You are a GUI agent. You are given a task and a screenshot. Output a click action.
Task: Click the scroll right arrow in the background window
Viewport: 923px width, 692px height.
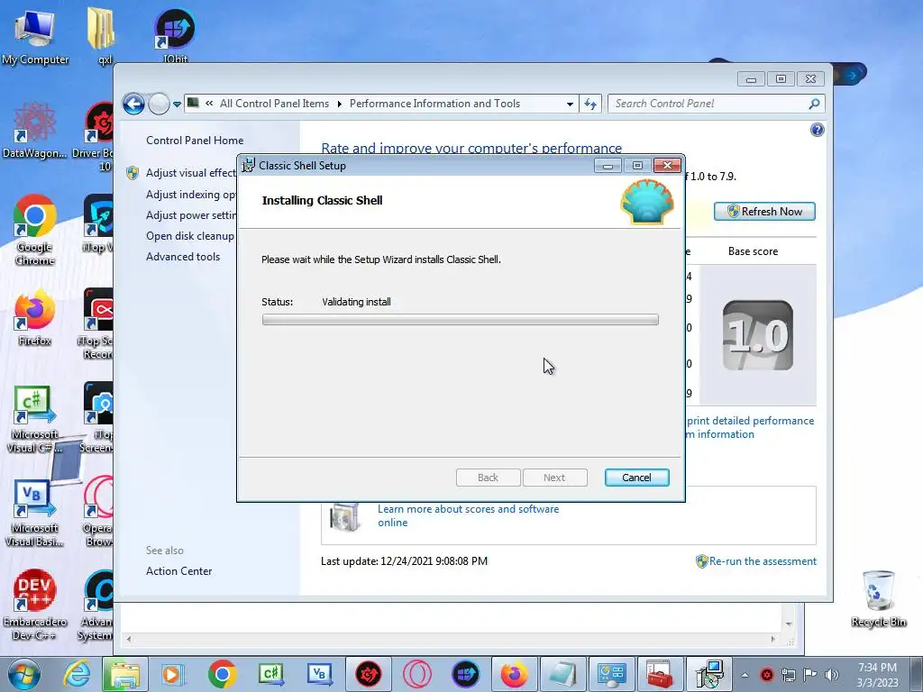[x=772, y=639]
